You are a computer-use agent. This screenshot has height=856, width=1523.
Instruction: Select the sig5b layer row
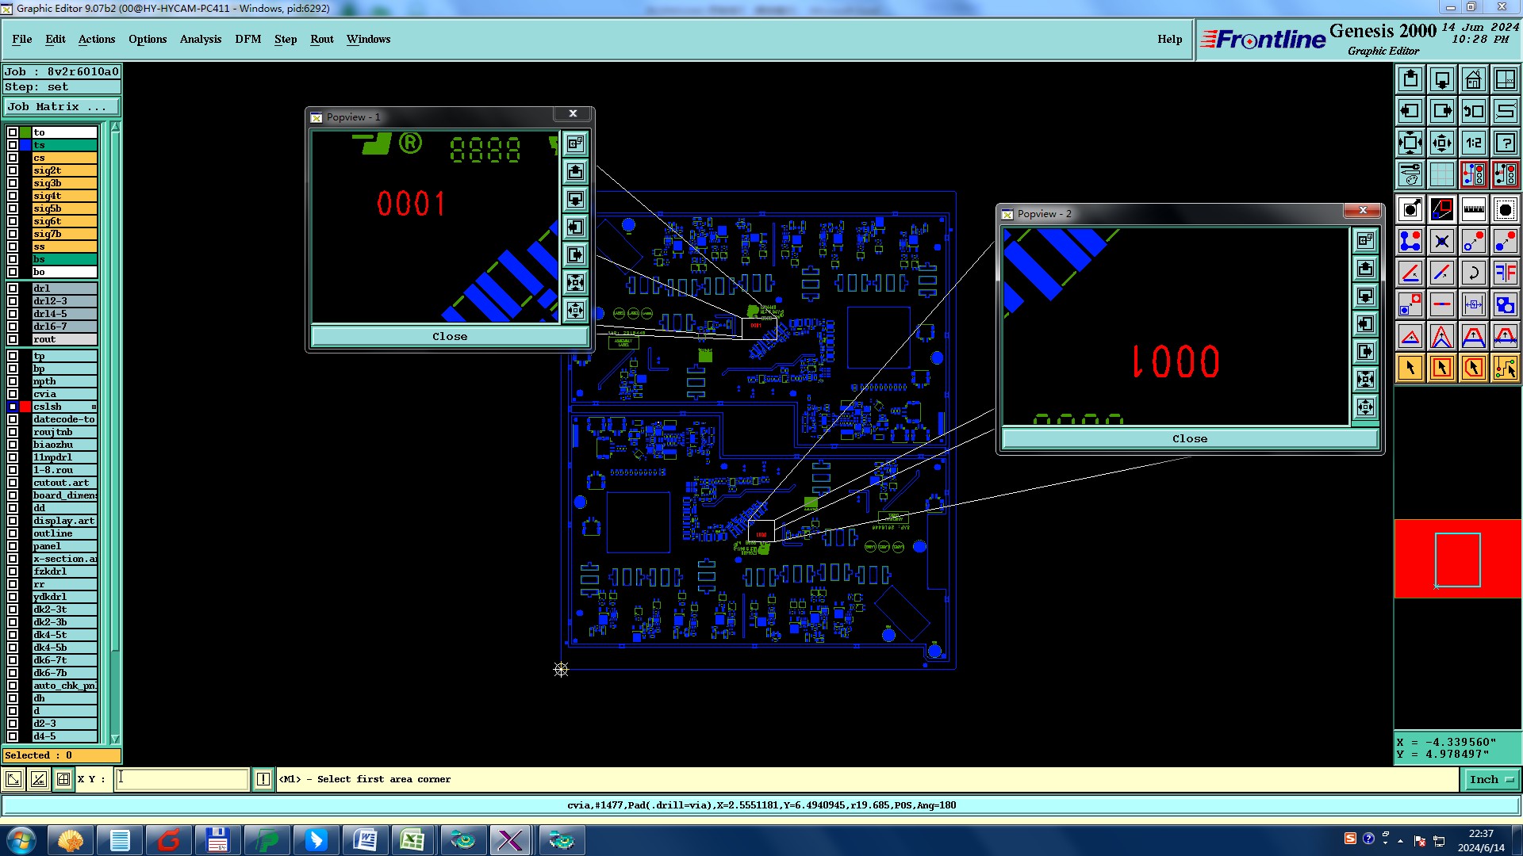(x=64, y=208)
